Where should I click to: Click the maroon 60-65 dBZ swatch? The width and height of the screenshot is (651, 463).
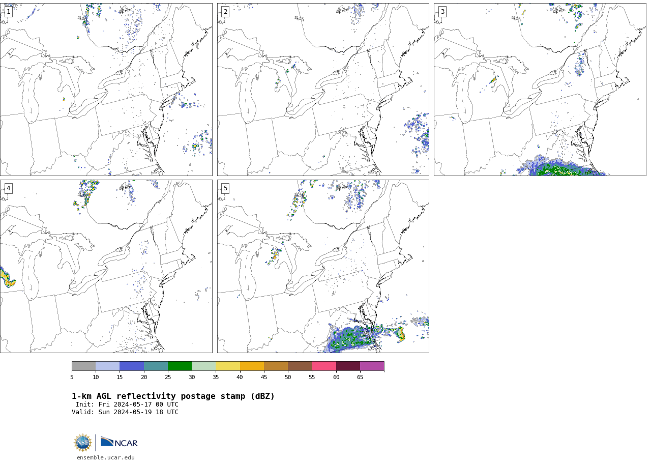[348, 366]
